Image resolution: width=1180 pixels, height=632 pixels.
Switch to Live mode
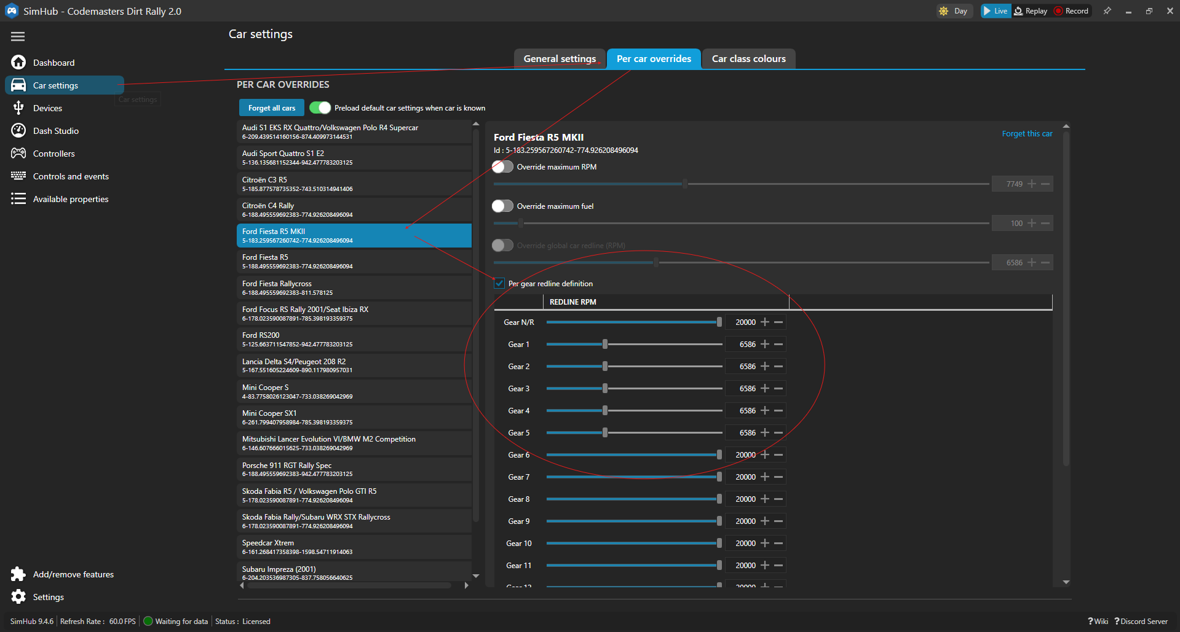click(x=996, y=11)
